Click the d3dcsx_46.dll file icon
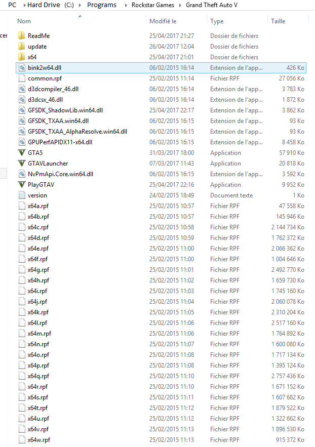The height and width of the screenshot is (447, 315). click(22, 100)
